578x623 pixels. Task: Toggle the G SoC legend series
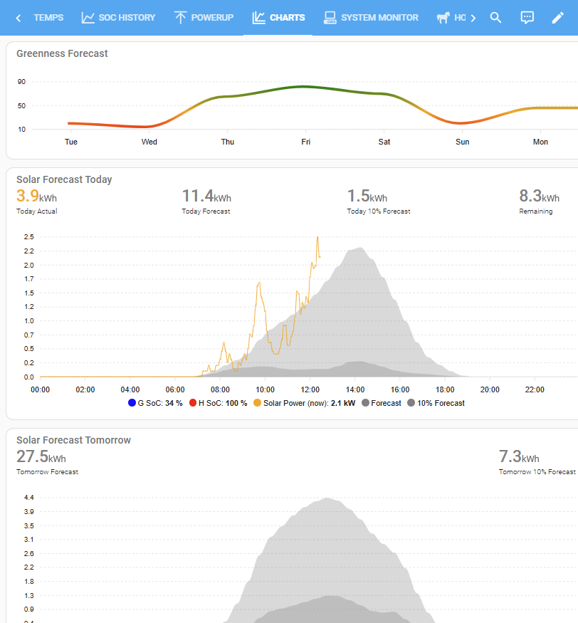point(155,403)
